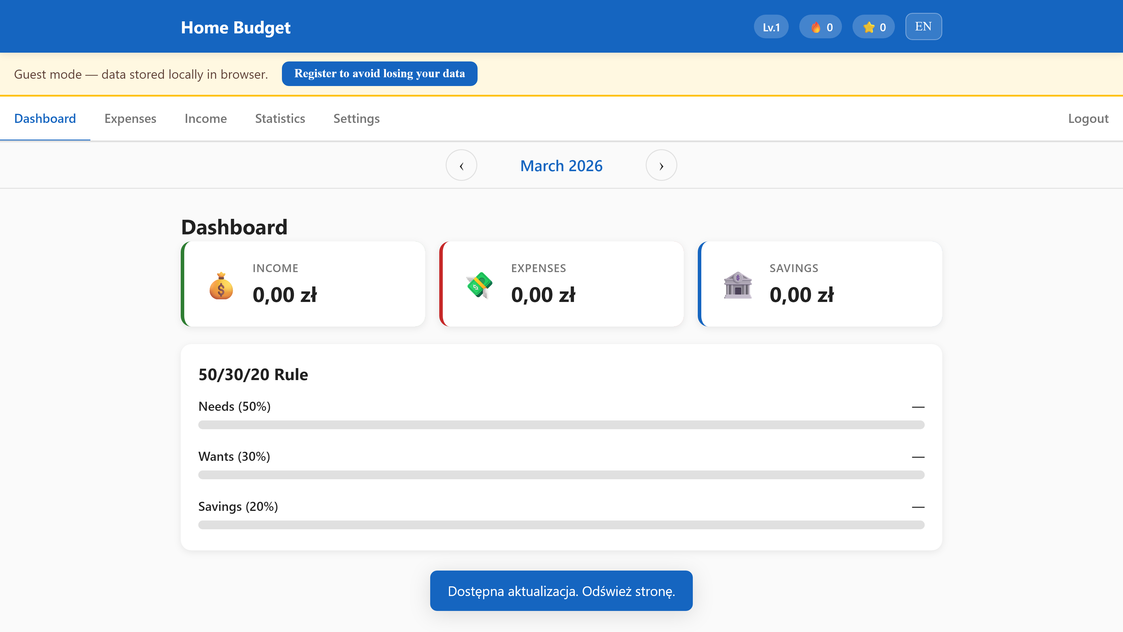This screenshot has height=632, width=1123.
Task: Click the Income 0,00 zł amount
Action: 285,295
